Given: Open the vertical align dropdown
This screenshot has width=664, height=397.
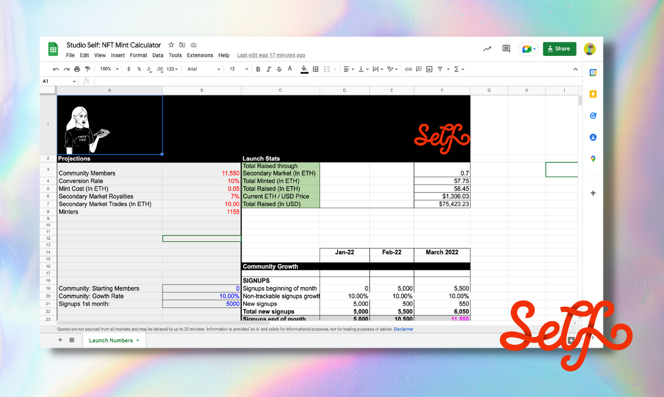Looking at the screenshot, I should click(x=363, y=69).
